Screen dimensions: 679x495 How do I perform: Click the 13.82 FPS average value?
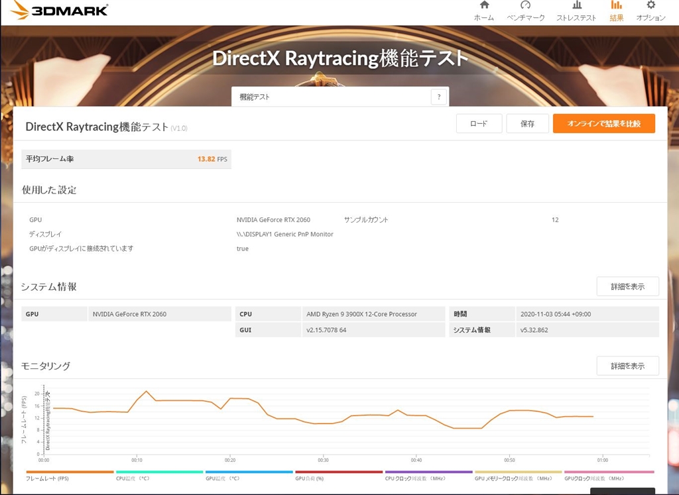coord(212,159)
